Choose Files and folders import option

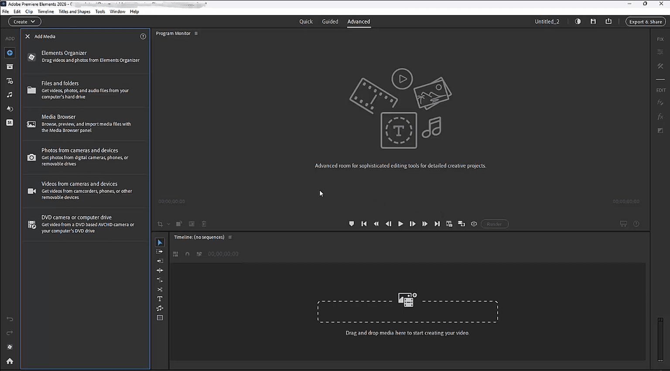pos(85,90)
